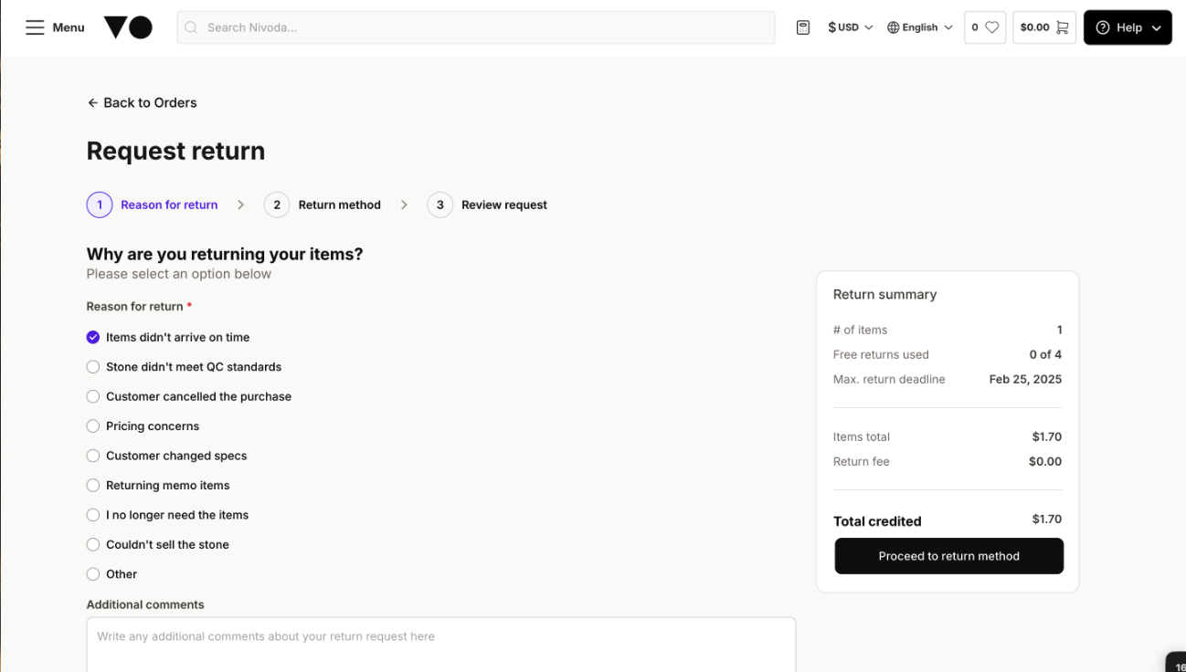Viewport: 1186px width, 672px height.
Task: Expand the Help dropdown
Action: point(1128,27)
